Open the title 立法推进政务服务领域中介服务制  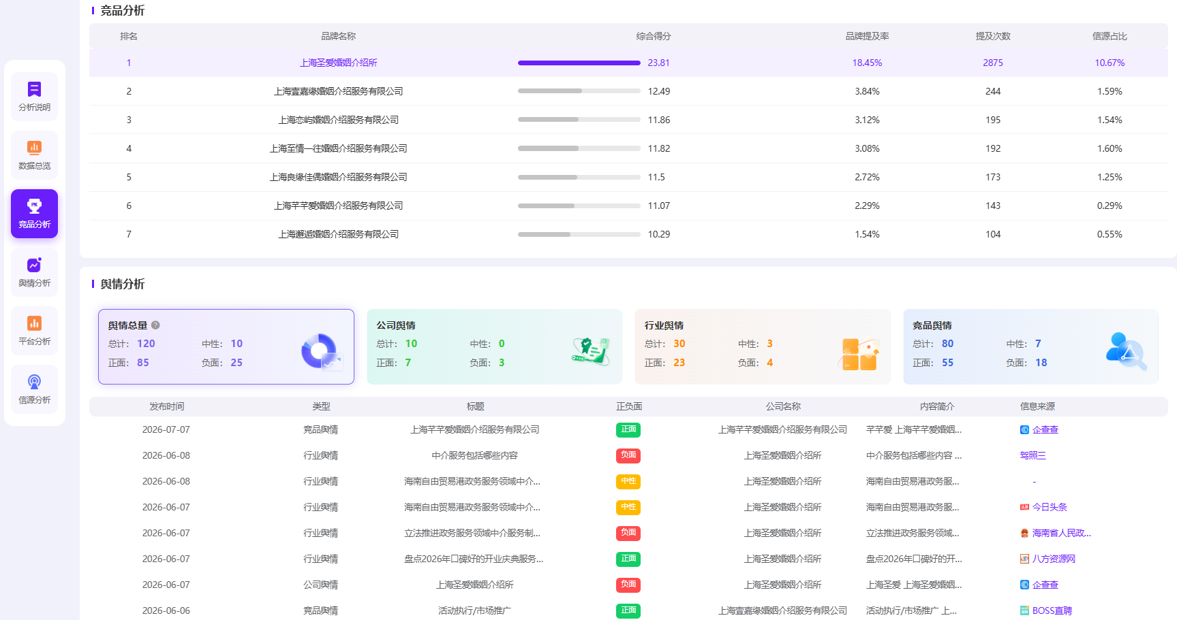[472, 533]
